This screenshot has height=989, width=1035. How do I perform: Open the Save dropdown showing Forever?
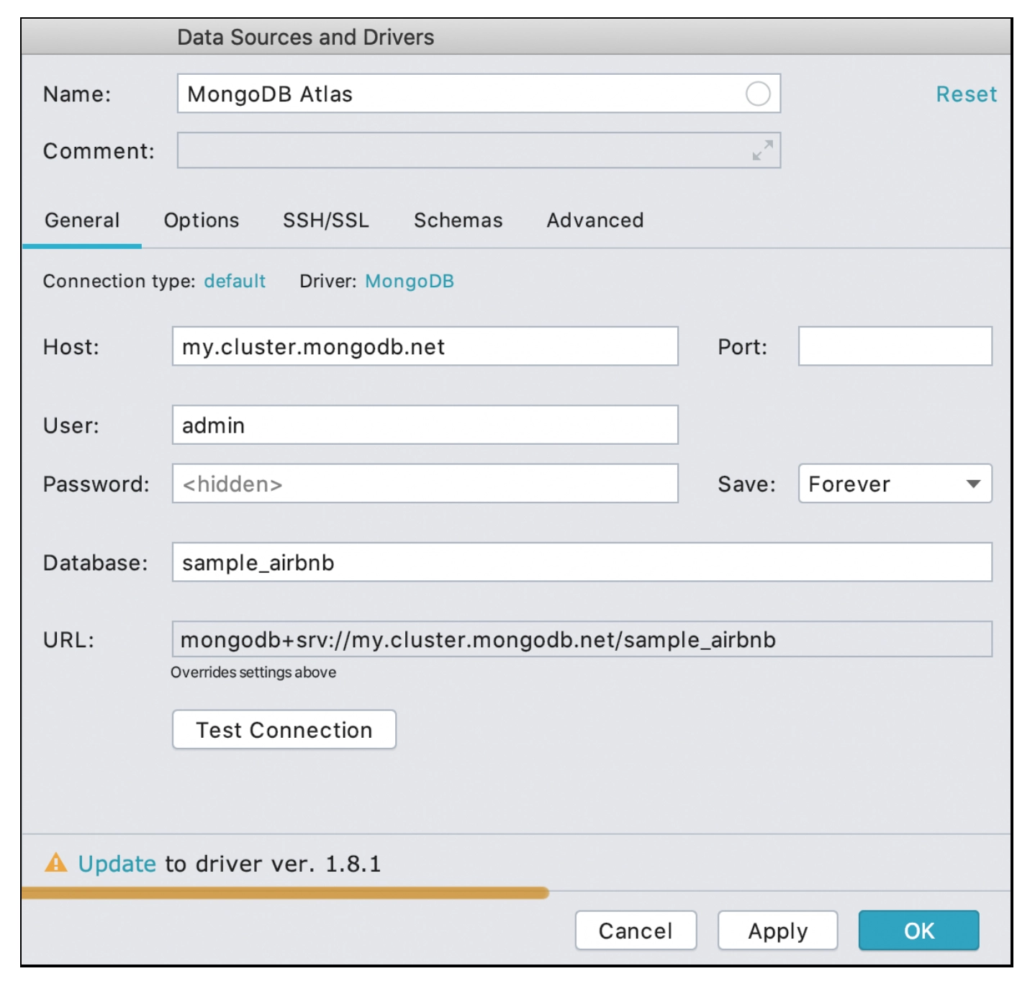[x=895, y=484]
